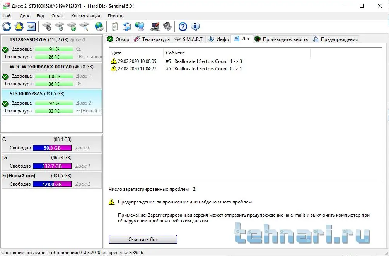Click the Дата column header
Screen dimensions: 389x256
(136, 53)
